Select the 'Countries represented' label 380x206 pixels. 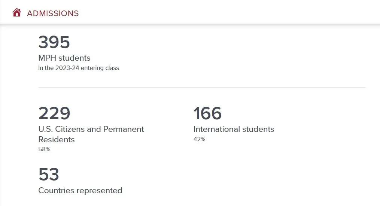80,190
